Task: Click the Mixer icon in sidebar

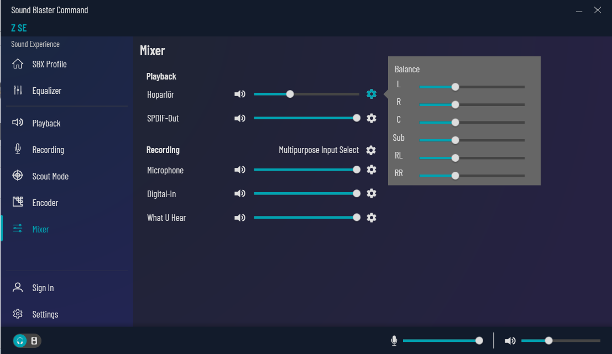Action: [x=18, y=229]
